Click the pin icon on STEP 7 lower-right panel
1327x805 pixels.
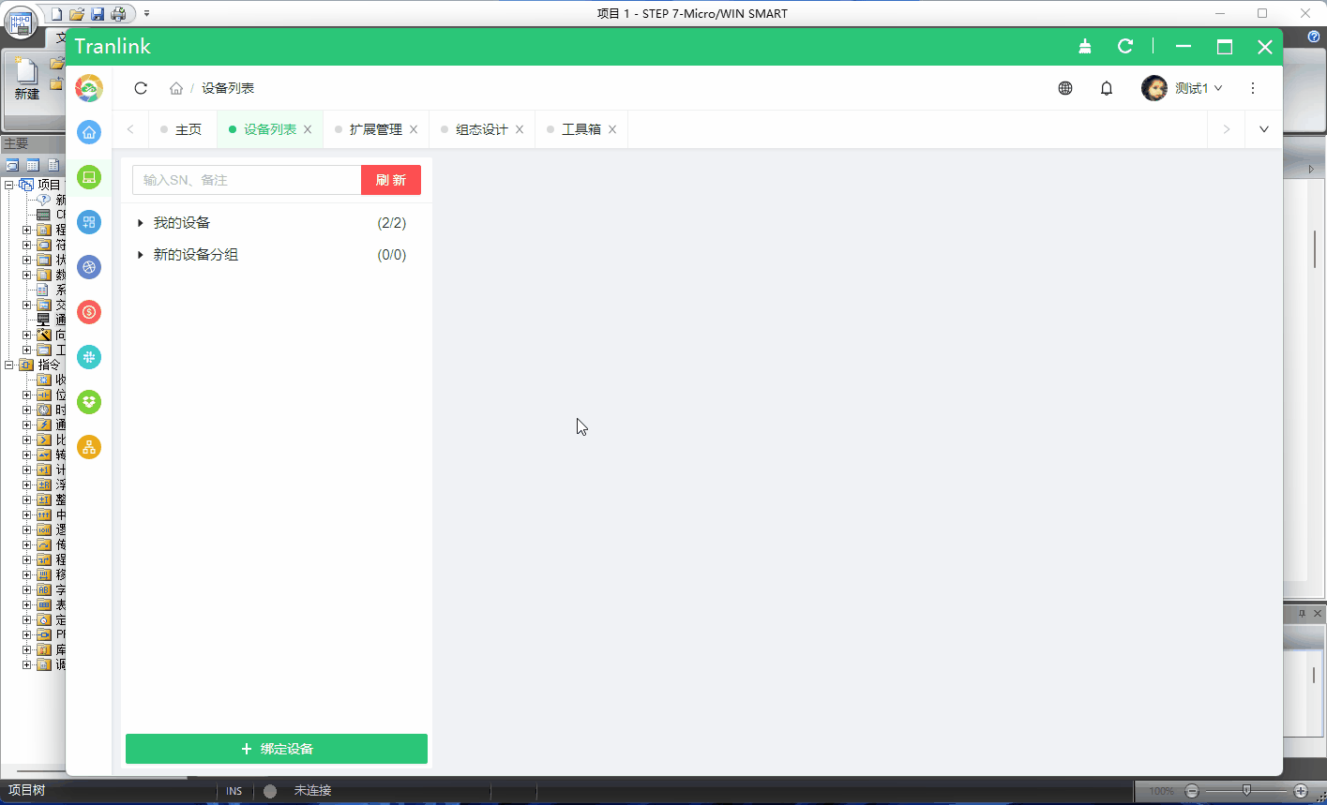[1302, 613]
